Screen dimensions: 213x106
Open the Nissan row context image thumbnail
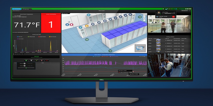[158, 40]
